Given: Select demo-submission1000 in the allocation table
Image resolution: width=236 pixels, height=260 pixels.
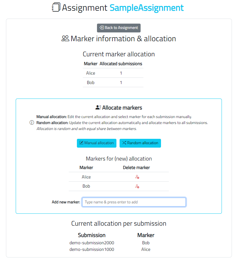Looking at the screenshot, I should pyautogui.click(x=92, y=249).
